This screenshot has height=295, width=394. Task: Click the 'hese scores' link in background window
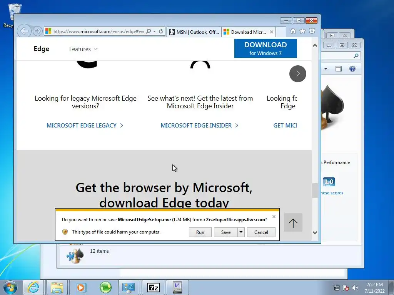pyautogui.click(x=332, y=193)
